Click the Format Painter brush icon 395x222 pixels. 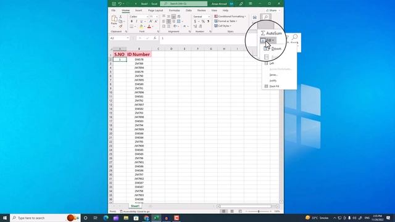(x=121, y=26)
